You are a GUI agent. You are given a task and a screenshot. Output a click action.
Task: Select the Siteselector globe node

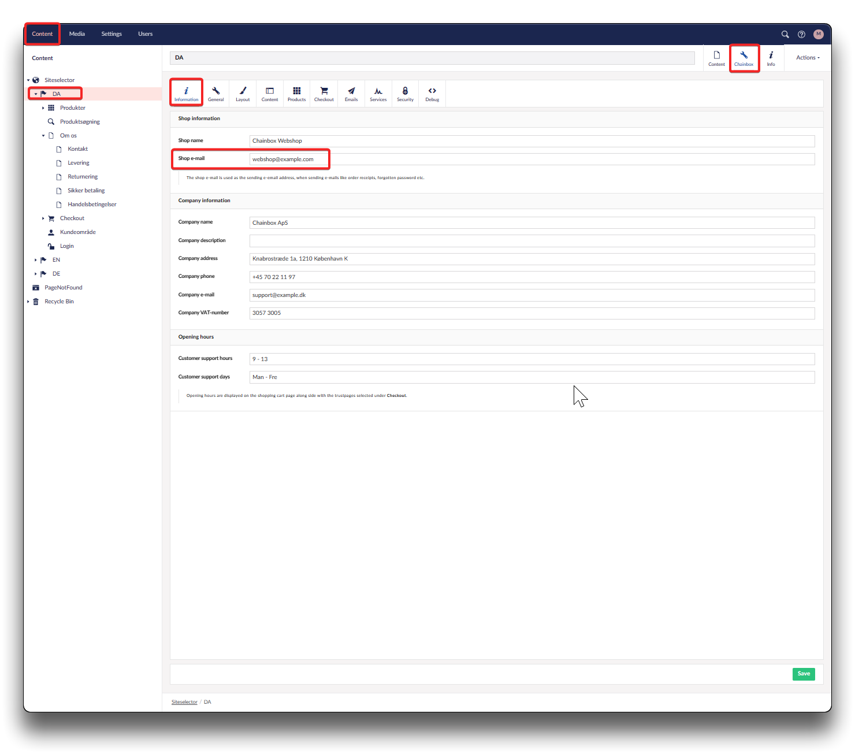click(60, 80)
